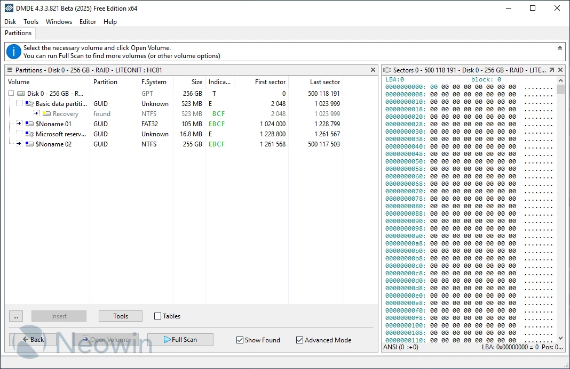Click the dotted box beside Basic data partition
The image size is (570, 369).
[19, 103]
